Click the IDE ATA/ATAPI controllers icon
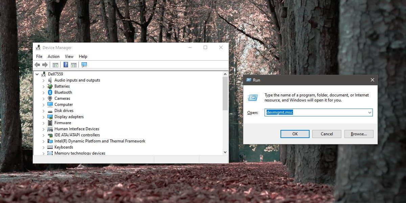Viewport: 406px width, 203px height. point(50,135)
